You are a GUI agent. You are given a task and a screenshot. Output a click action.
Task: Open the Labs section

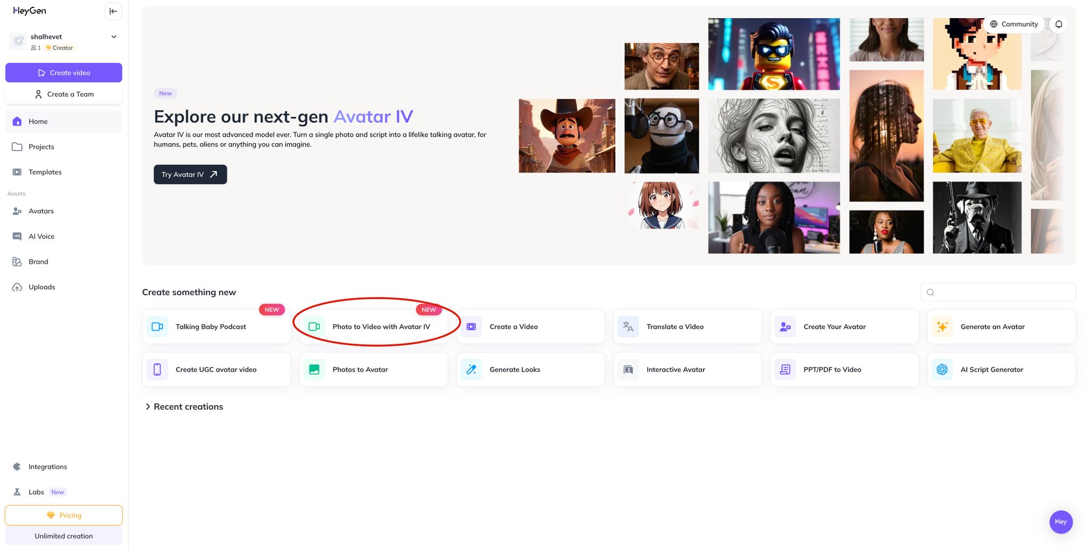[x=36, y=492]
